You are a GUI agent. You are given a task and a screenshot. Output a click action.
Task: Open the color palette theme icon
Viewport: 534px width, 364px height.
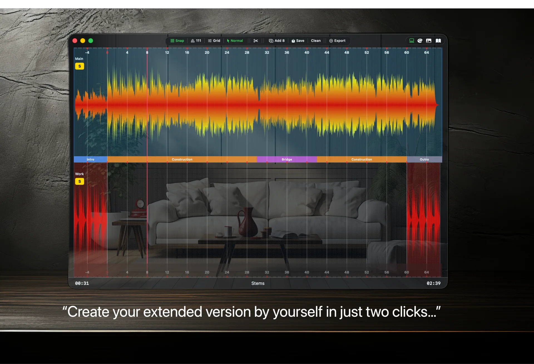coord(420,41)
